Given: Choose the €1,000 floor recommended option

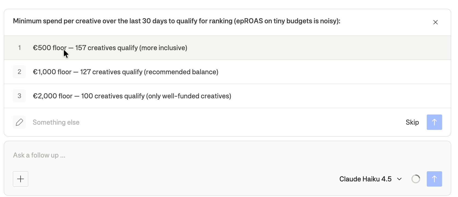Looking at the screenshot, I should 227,72.
